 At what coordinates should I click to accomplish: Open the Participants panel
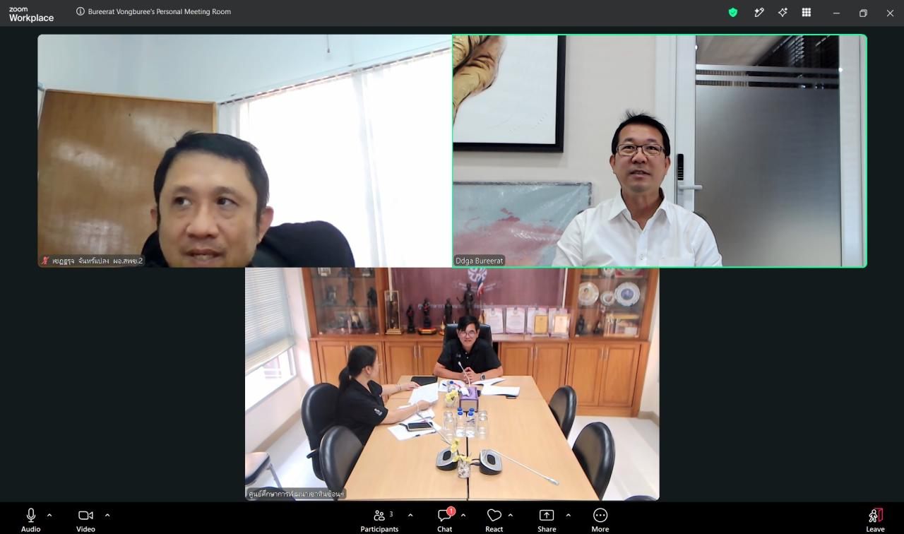click(x=380, y=520)
